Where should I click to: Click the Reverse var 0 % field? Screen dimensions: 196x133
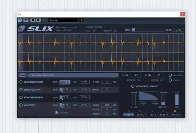[84, 97]
